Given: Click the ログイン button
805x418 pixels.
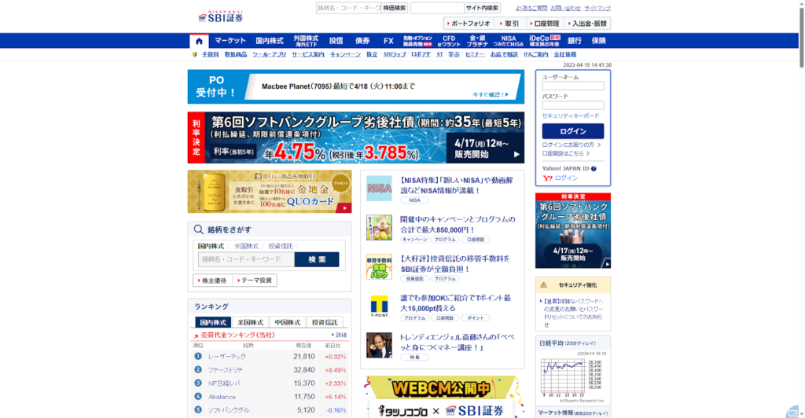Looking at the screenshot, I should coord(573,131).
